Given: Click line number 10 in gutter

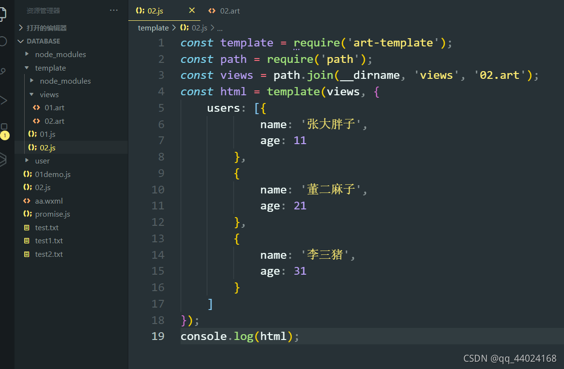Looking at the screenshot, I should [x=158, y=190].
